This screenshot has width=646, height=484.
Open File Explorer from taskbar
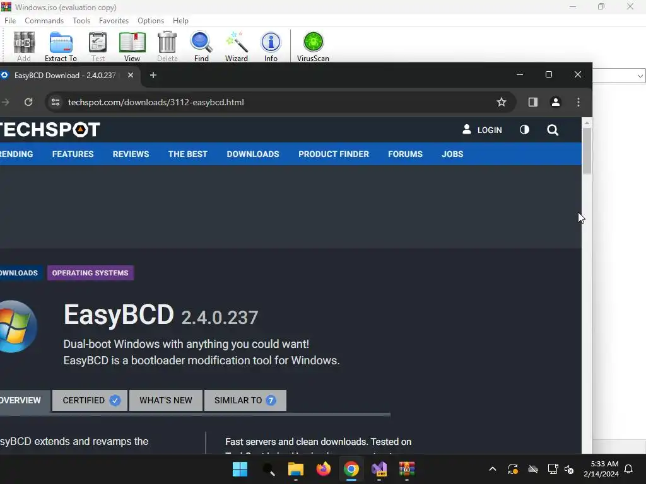pyautogui.click(x=295, y=469)
